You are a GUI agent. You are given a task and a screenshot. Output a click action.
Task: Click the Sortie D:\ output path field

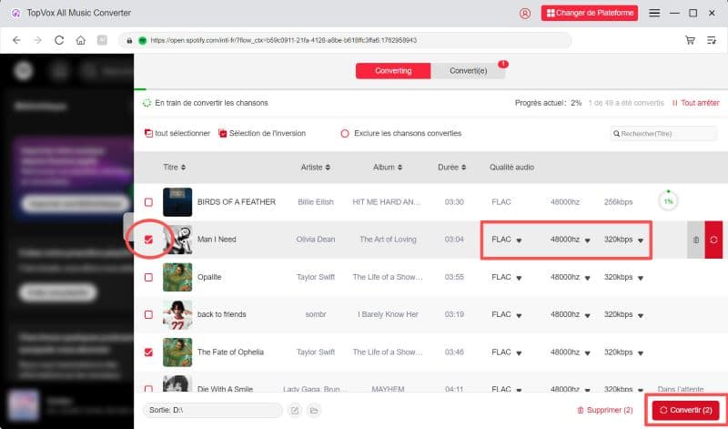coord(212,411)
